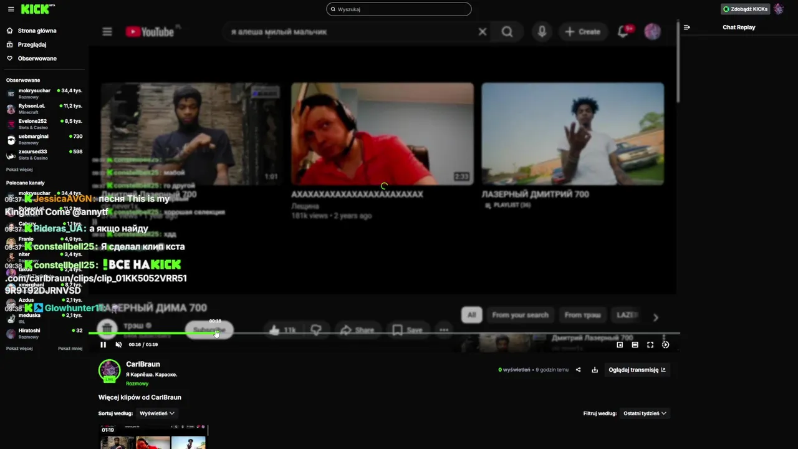The height and width of the screenshot is (449, 798).
Task: Click the uebmarginal avatar icon
Action: tap(11, 140)
